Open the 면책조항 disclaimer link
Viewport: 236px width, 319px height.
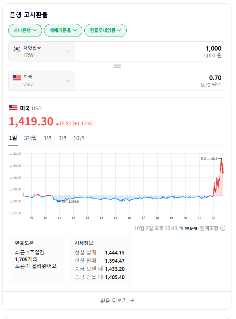[x=209, y=228]
